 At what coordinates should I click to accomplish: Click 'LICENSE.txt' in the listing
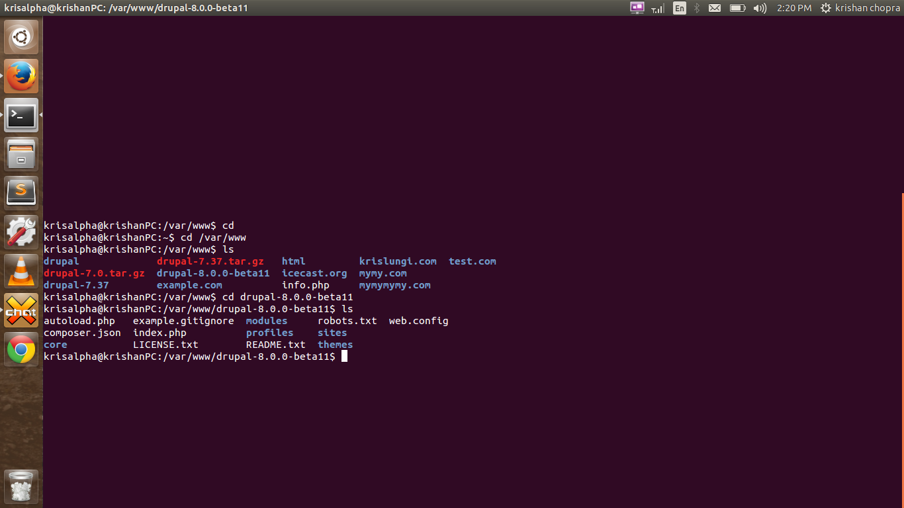[x=165, y=345]
